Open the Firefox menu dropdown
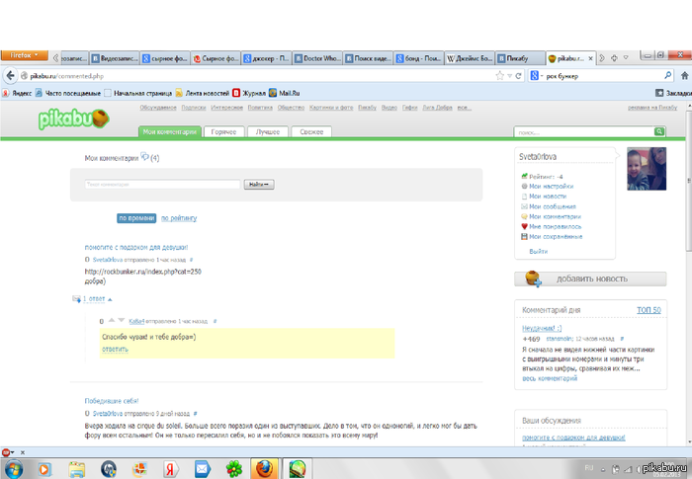Screen dimensions: 692x479 point(25,55)
